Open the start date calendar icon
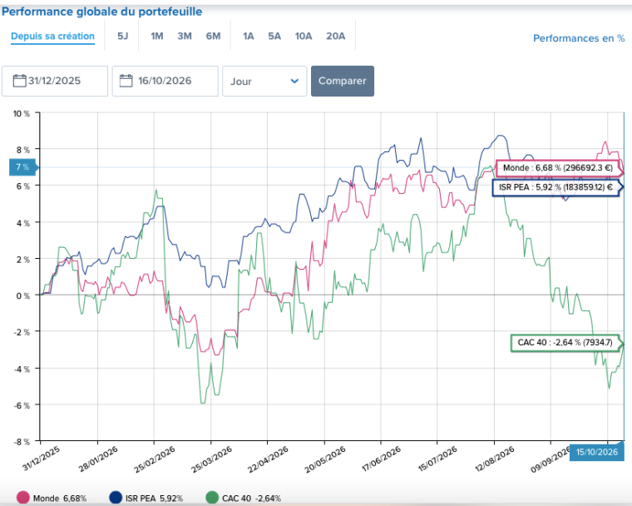Screen dimensions: 632x506 19,81
